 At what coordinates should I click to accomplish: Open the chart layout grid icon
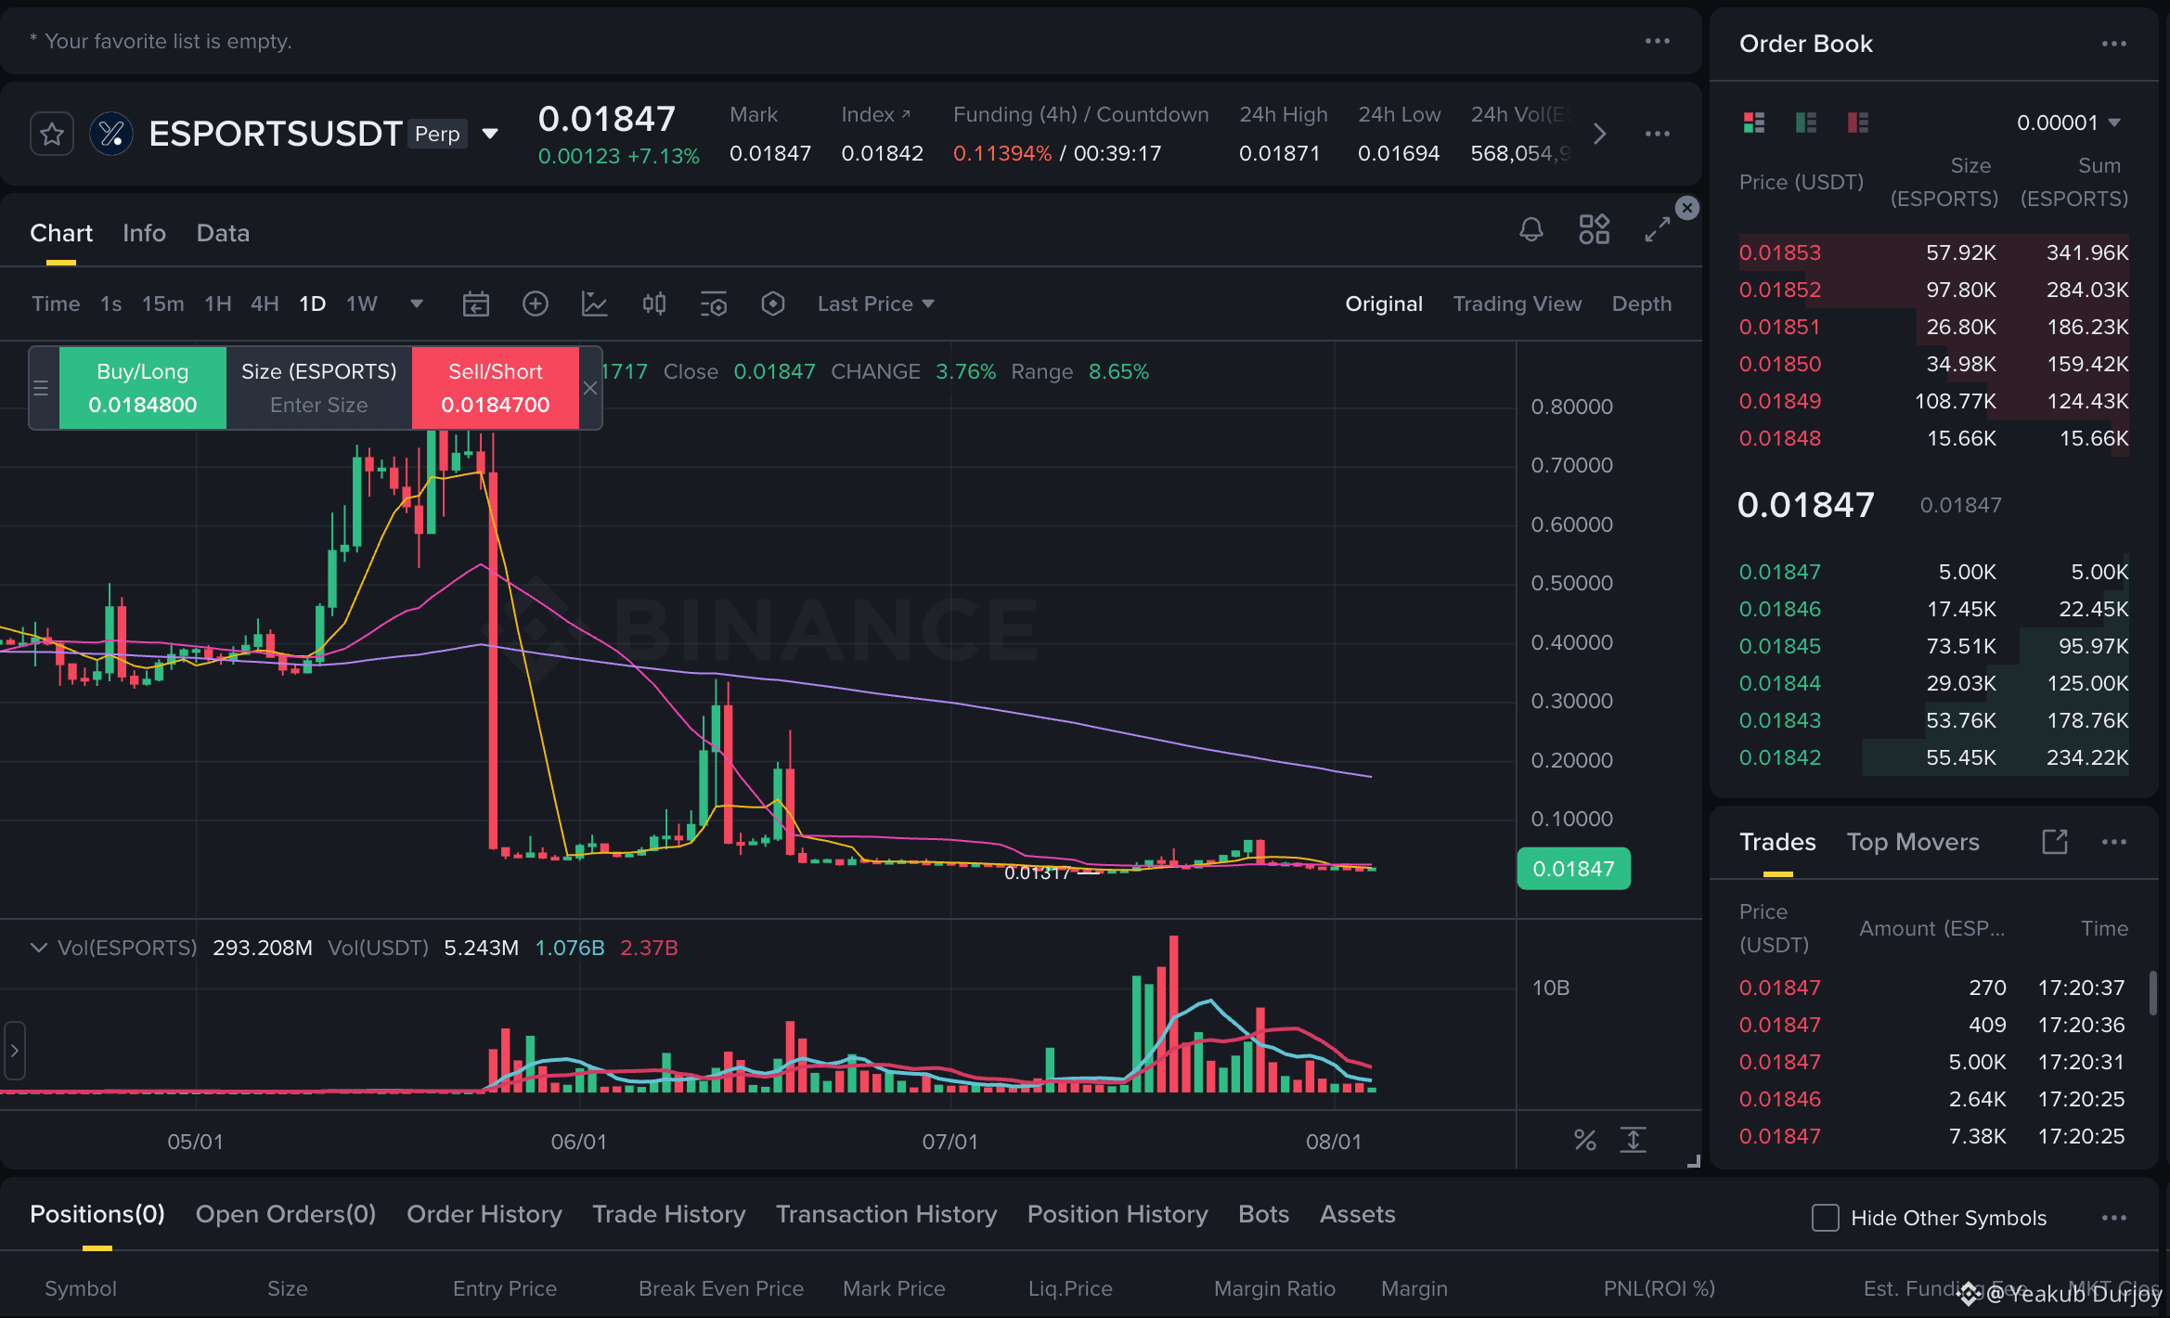(x=1595, y=229)
